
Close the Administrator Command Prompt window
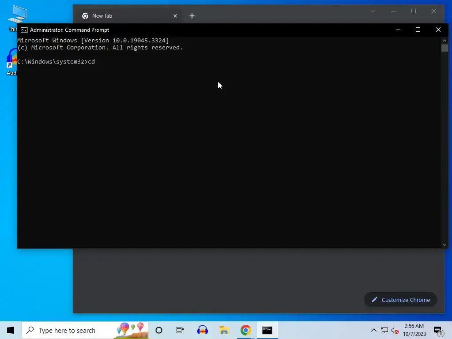point(438,30)
